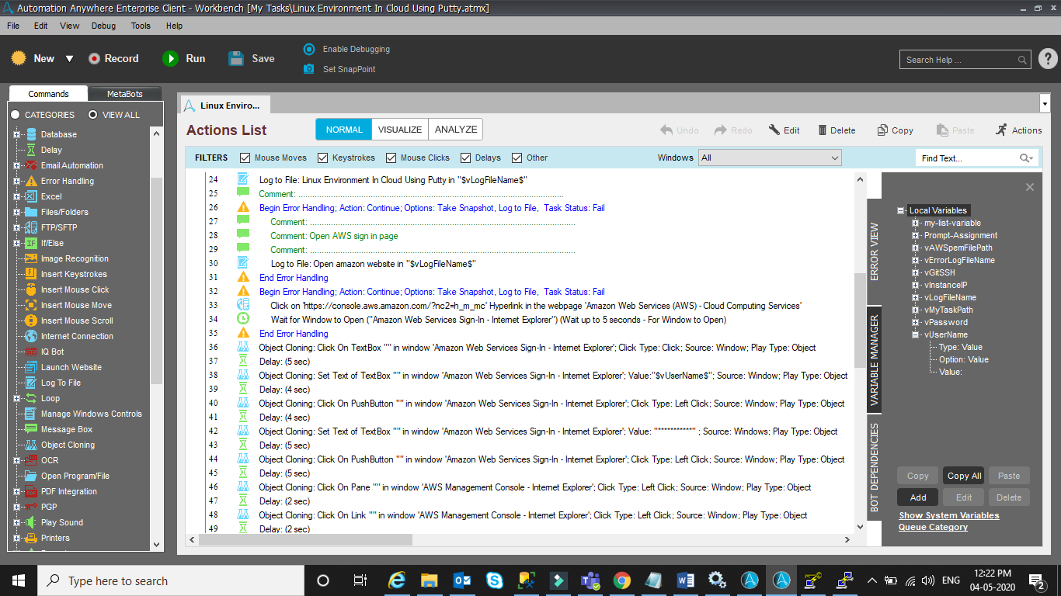
Task: Expand the Database command category
Action: pos(16,134)
